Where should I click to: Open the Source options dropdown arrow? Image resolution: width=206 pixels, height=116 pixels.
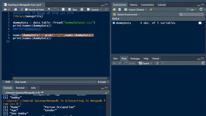(x=101, y=9)
